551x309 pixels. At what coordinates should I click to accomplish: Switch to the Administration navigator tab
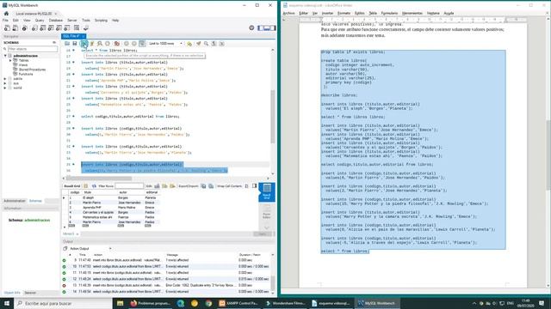coord(15,201)
